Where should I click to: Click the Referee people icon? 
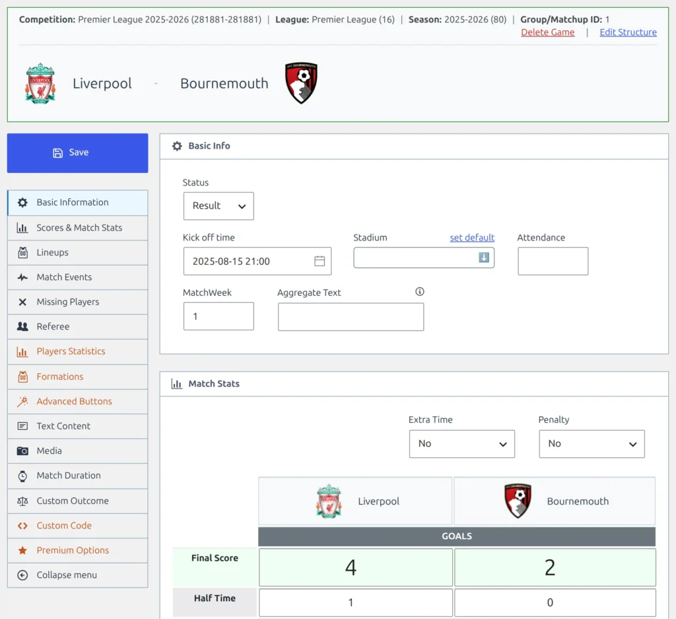[22, 326]
